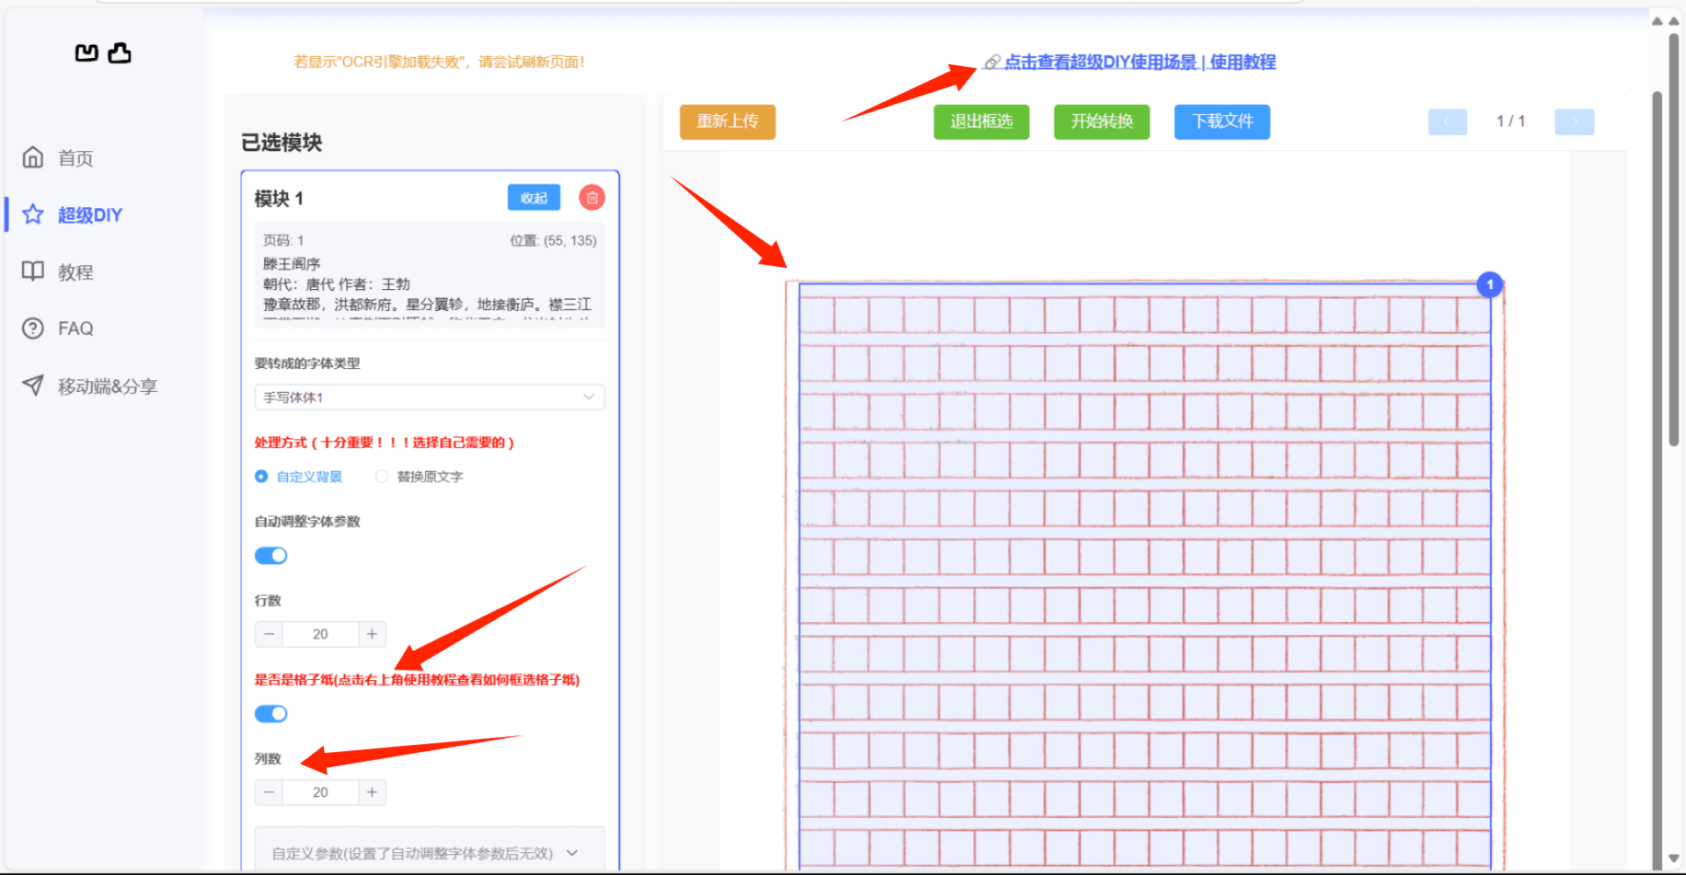Select the 首页 home icon in sidebar
1686x875 pixels.
(x=32, y=157)
